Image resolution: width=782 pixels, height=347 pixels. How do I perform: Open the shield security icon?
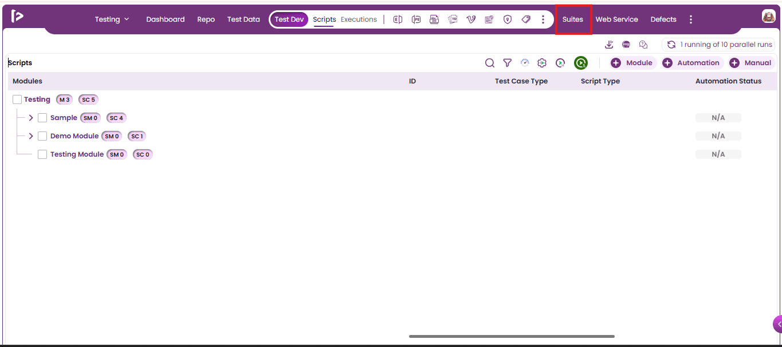[508, 19]
